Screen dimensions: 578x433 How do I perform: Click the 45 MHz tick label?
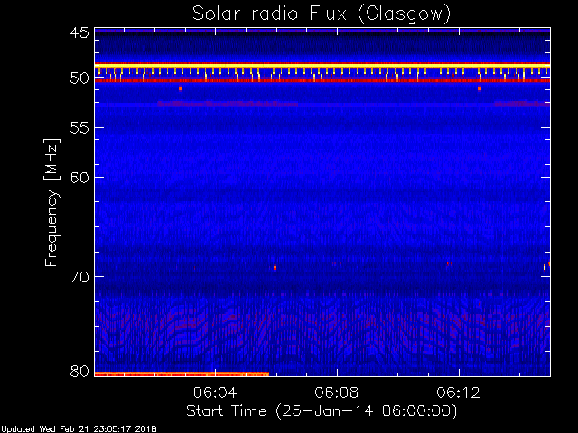coord(79,32)
